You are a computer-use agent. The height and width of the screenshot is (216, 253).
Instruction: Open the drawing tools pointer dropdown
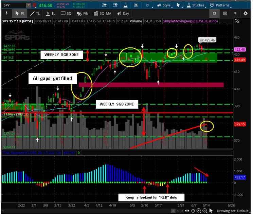179,5
